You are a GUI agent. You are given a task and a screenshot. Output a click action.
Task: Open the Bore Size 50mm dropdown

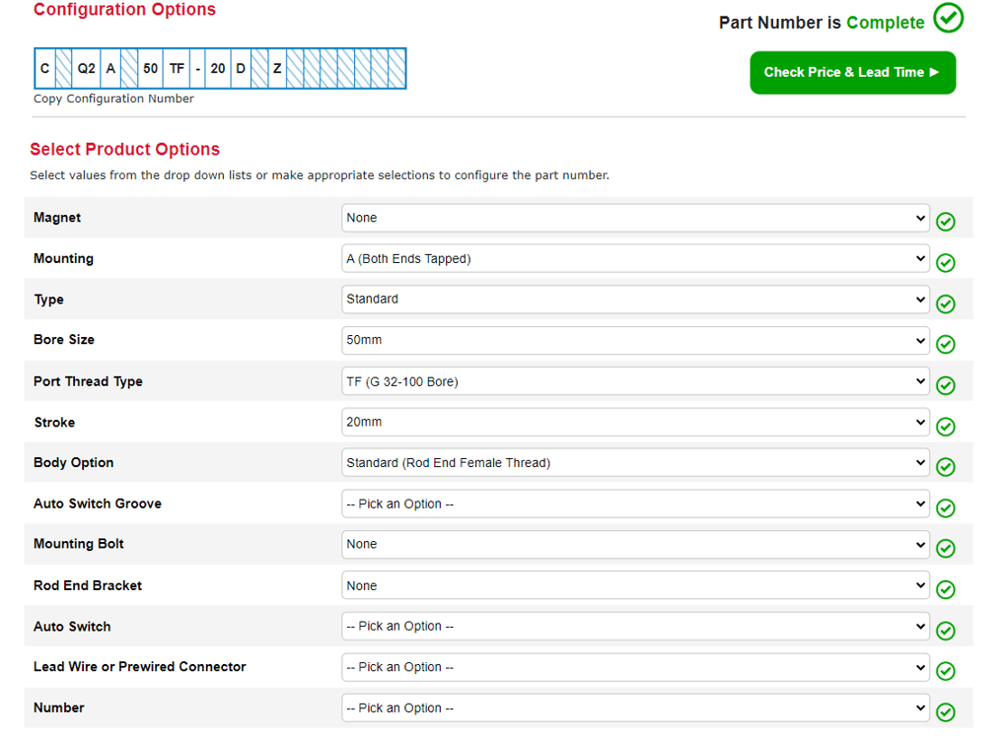[x=635, y=340]
